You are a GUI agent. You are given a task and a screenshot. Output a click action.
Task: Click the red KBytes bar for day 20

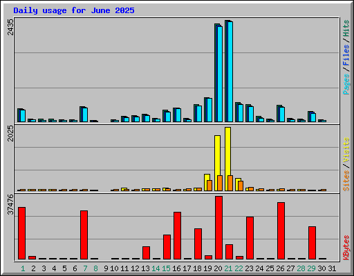click(x=219, y=228)
